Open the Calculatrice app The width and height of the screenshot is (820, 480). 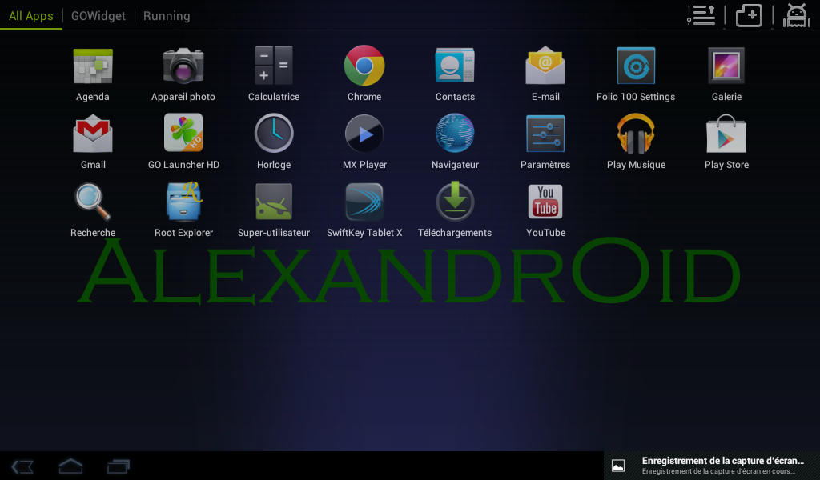[274, 73]
